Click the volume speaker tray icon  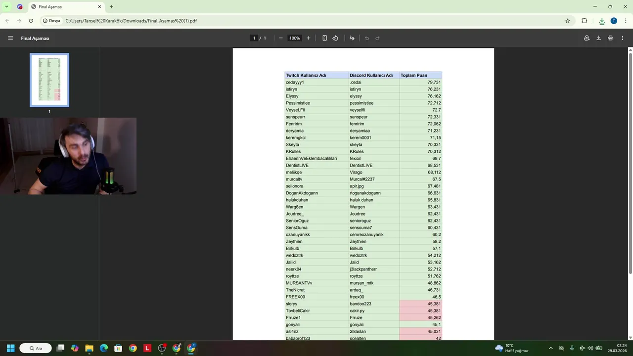[590, 348]
